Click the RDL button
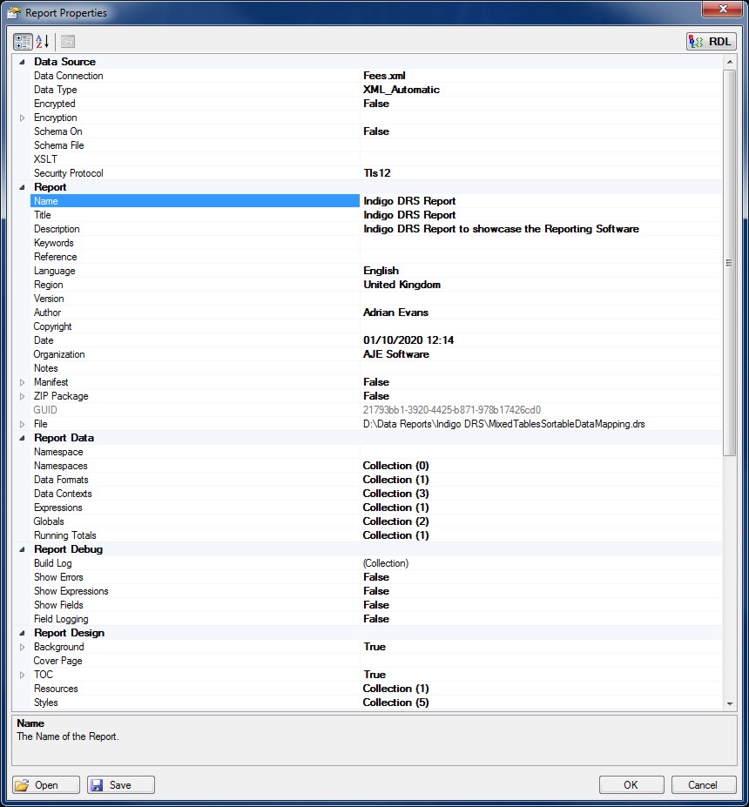Screen dimensions: 749x807 point(711,42)
